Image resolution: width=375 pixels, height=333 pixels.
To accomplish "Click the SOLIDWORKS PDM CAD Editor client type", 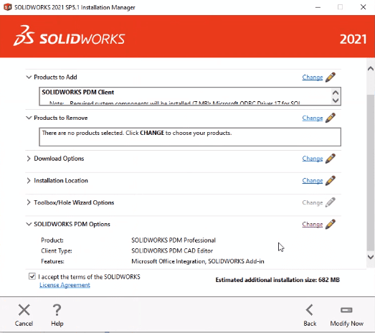I will click(x=172, y=250).
